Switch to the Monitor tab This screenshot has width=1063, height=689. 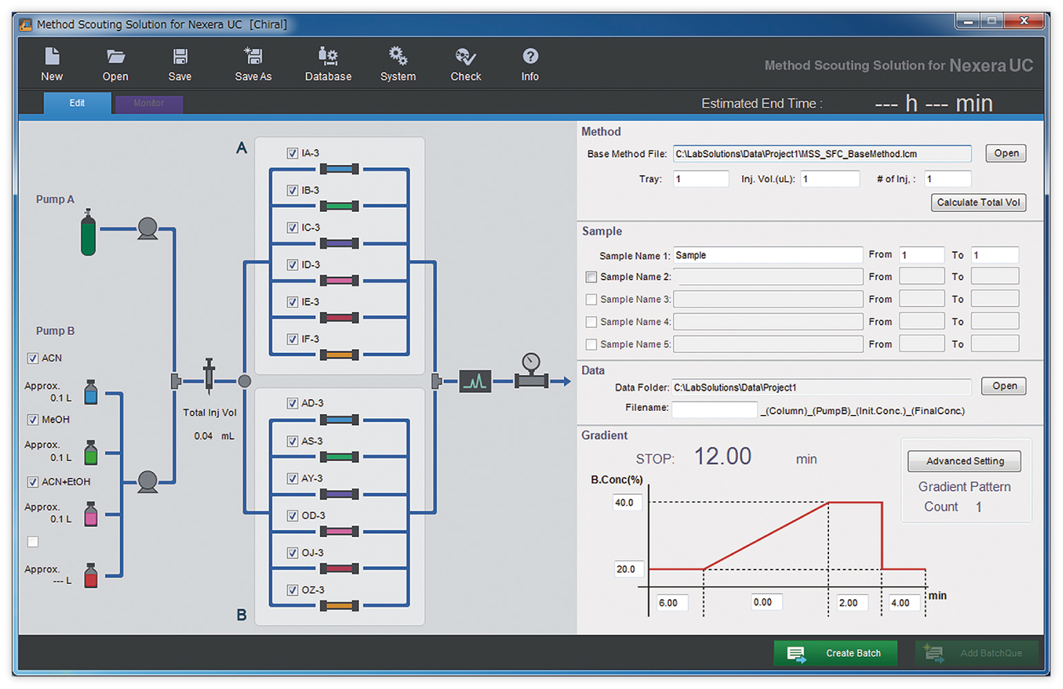point(148,104)
